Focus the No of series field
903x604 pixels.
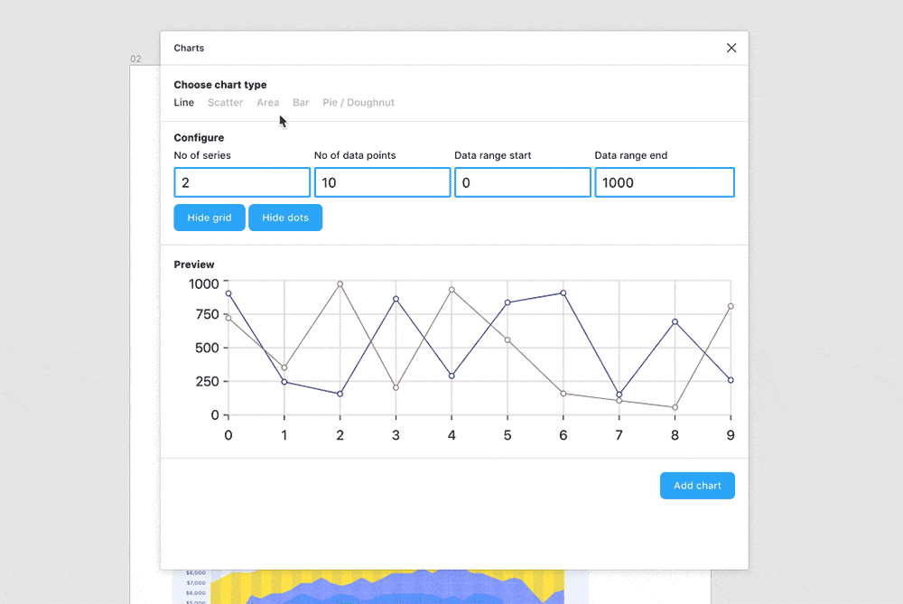(x=242, y=182)
